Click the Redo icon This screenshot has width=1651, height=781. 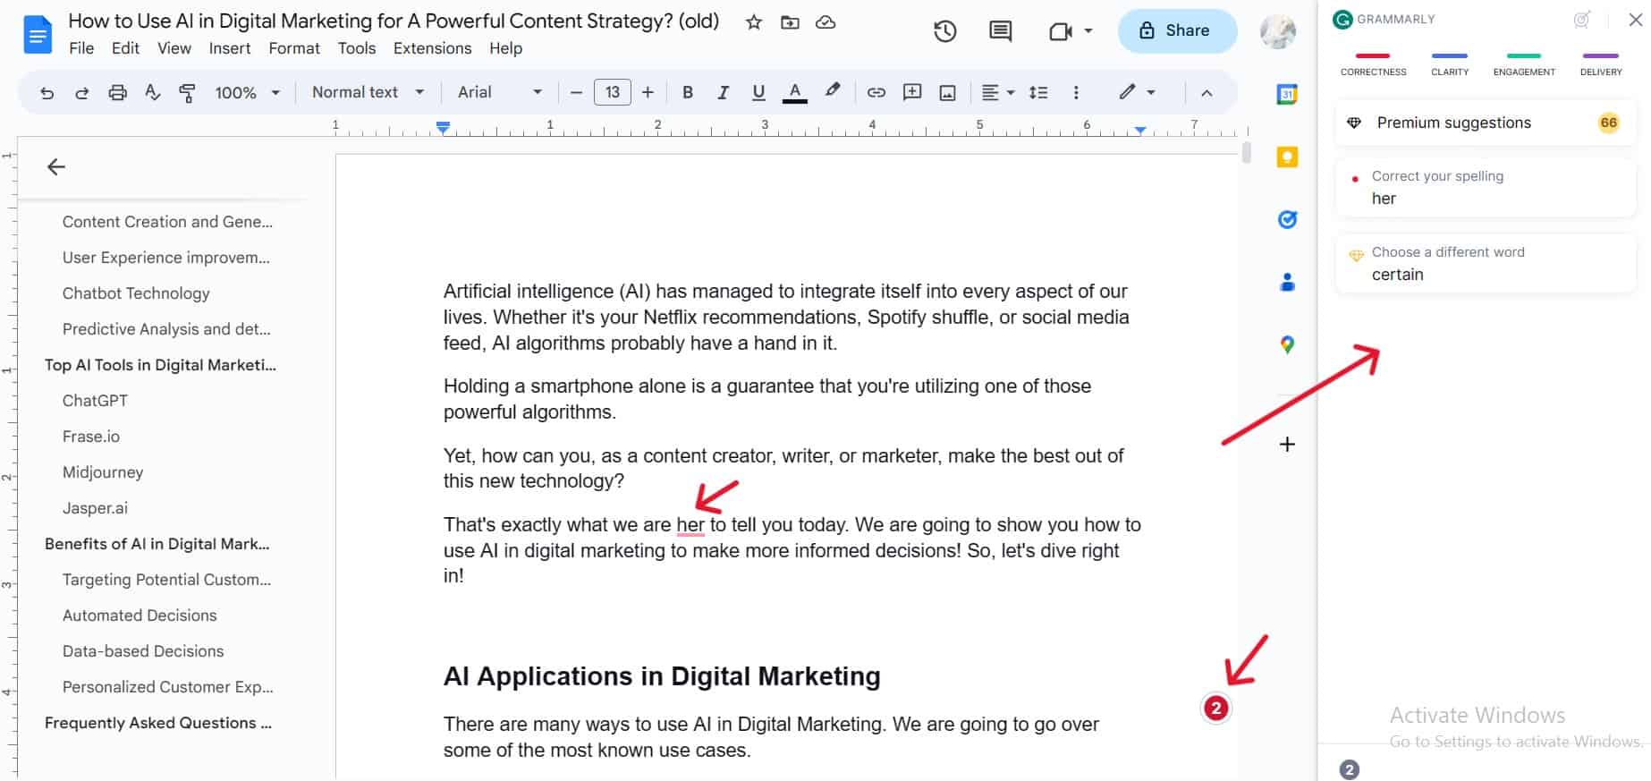[81, 92]
